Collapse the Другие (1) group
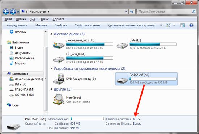 click(x=51, y=89)
